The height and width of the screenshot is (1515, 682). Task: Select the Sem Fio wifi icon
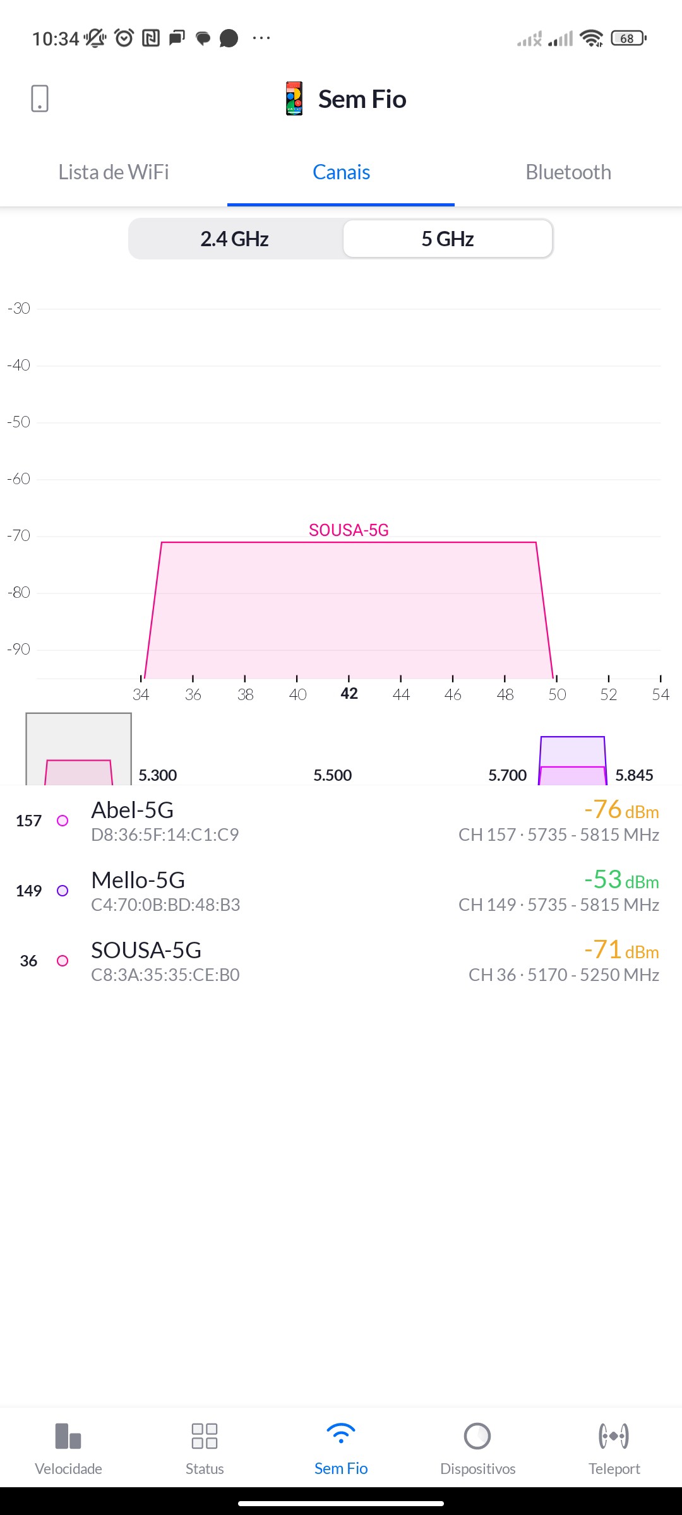[x=341, y=1434]
